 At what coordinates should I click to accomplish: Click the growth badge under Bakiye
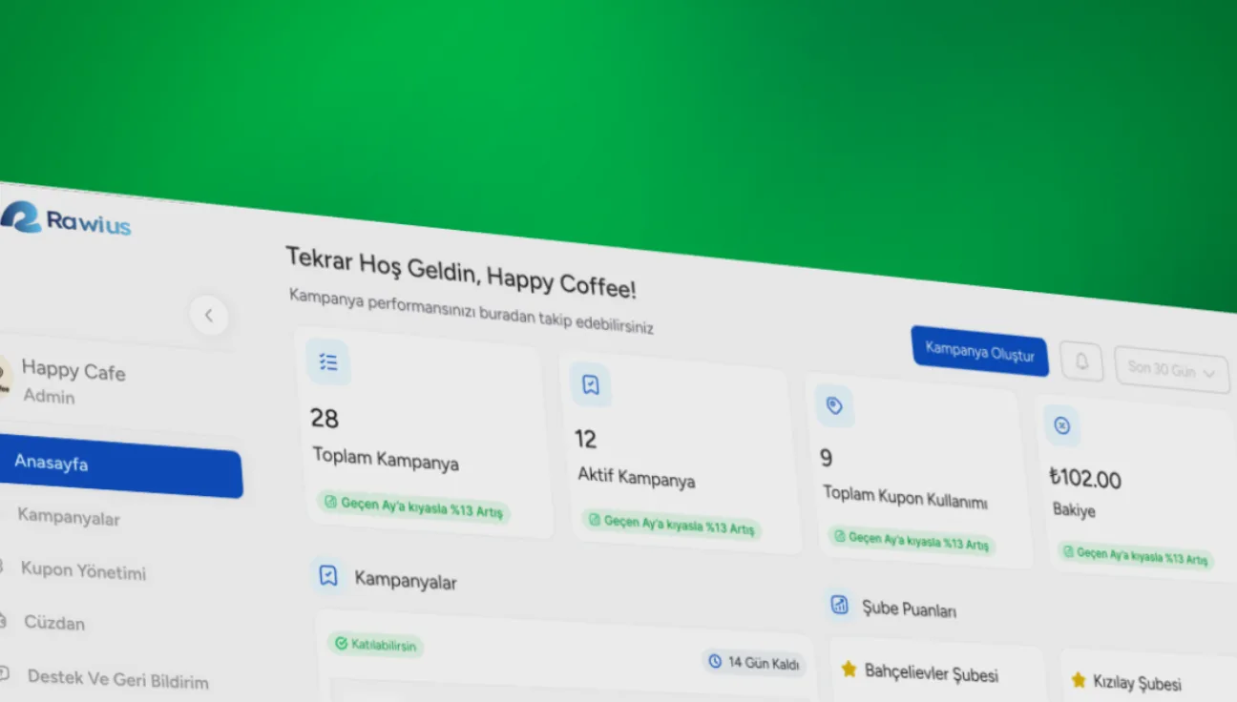coord(1136,556)
